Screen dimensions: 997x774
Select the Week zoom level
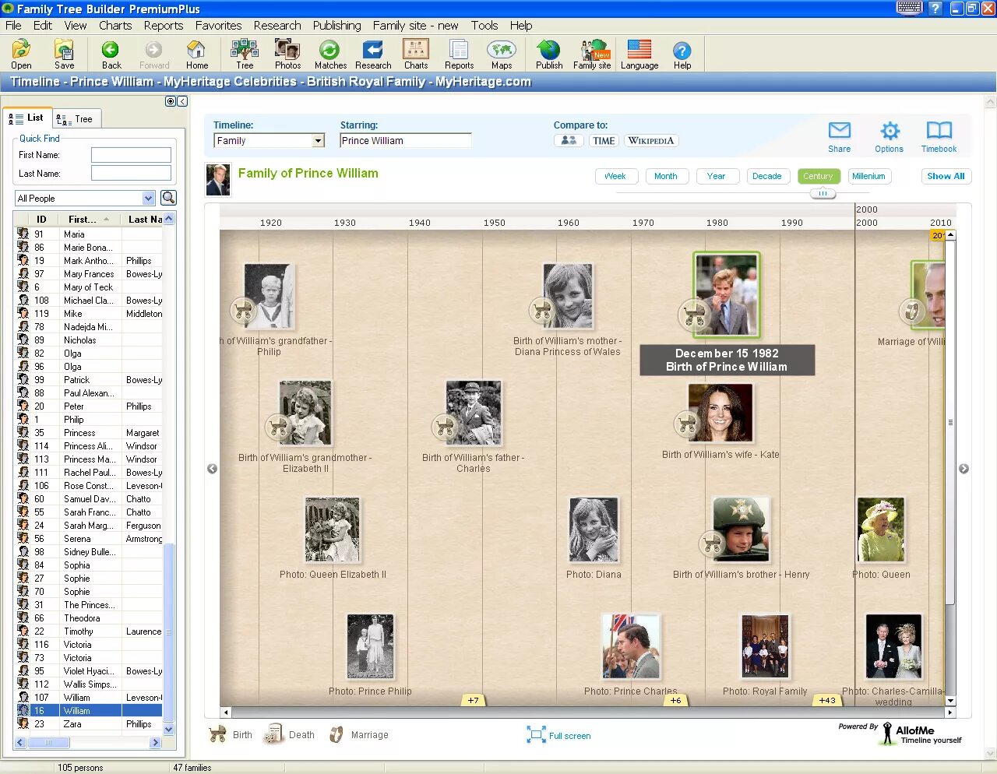[x=616, y=176]
